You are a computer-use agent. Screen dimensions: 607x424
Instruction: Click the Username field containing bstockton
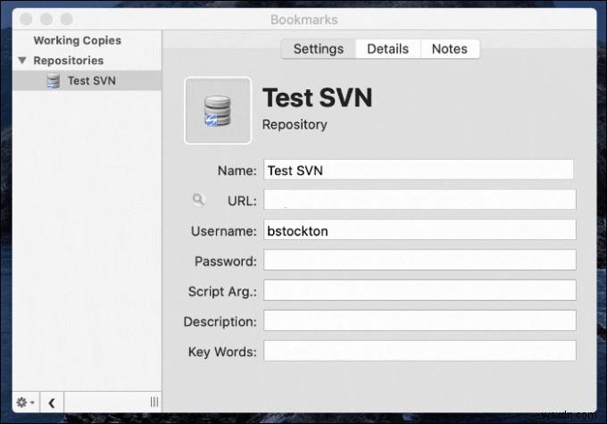click(x=419, y=230)
